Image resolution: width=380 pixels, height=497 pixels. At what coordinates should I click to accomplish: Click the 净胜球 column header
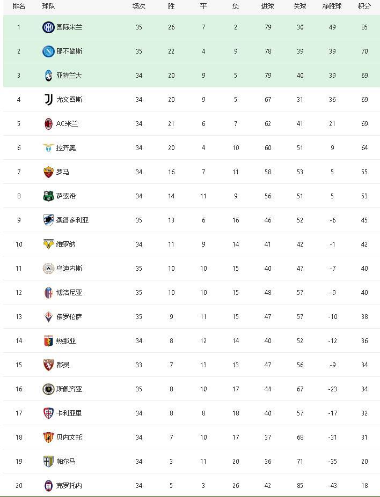[x=332, y=6]
